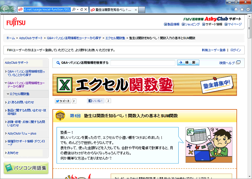The height and width of the screenshot is (179, 252).
Task: Close the 塾生は関数を知るべし tab
Action: point(136,10)
